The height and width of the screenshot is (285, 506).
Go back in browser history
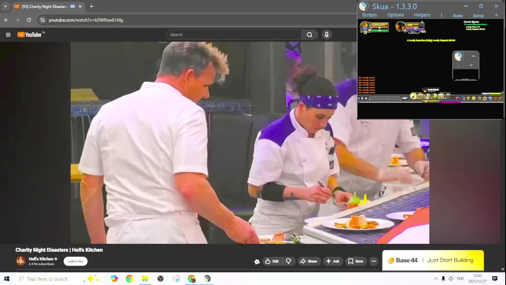[x=6, y=20]
